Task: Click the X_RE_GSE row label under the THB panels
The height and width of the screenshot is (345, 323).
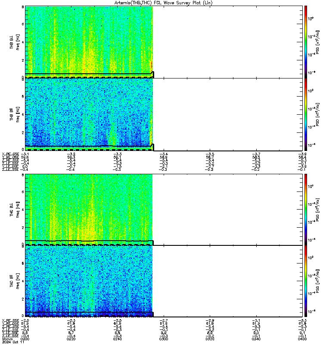Action: (x=10, y=154)
